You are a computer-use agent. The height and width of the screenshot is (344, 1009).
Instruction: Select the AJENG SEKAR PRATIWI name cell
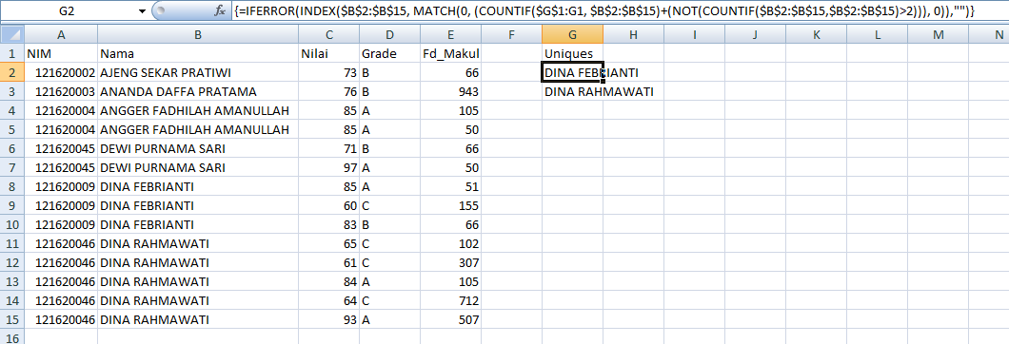coord(198,72)
